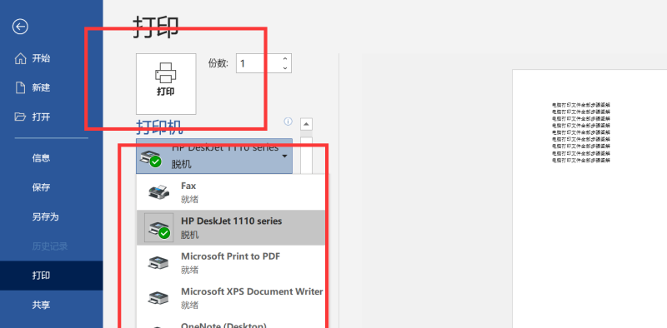Select OneNote (Desktop) printer
Viewport: 667px width, 328px height.
(231, 324)
